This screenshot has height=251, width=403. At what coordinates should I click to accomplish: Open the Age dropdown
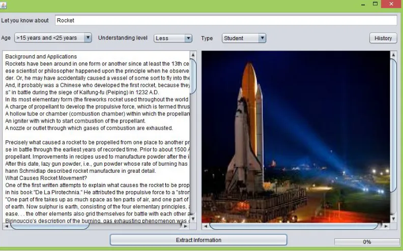point(53,38)
